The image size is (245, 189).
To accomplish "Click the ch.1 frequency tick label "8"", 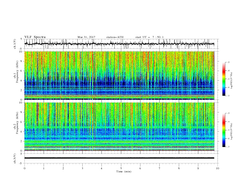I will (x=22, y=61).
